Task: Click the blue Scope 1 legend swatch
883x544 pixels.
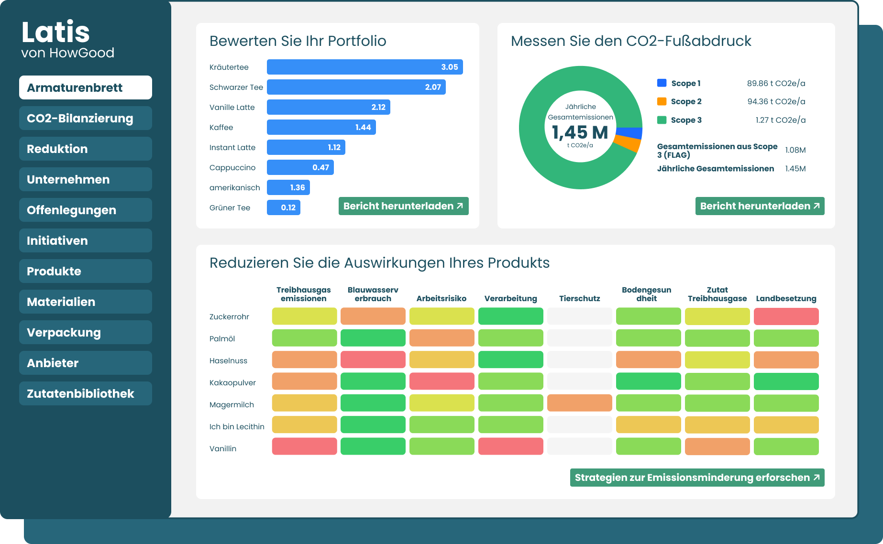Action: (x=662, y=83)
